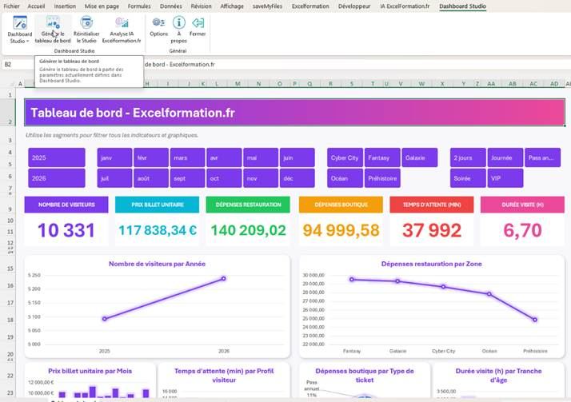Toggle the juin month slicer
The height and width of the screenshot is (402, 571).
pos(297,157)
